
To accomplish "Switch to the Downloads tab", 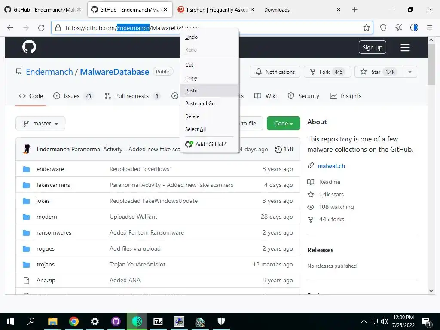I will [302, 10].
